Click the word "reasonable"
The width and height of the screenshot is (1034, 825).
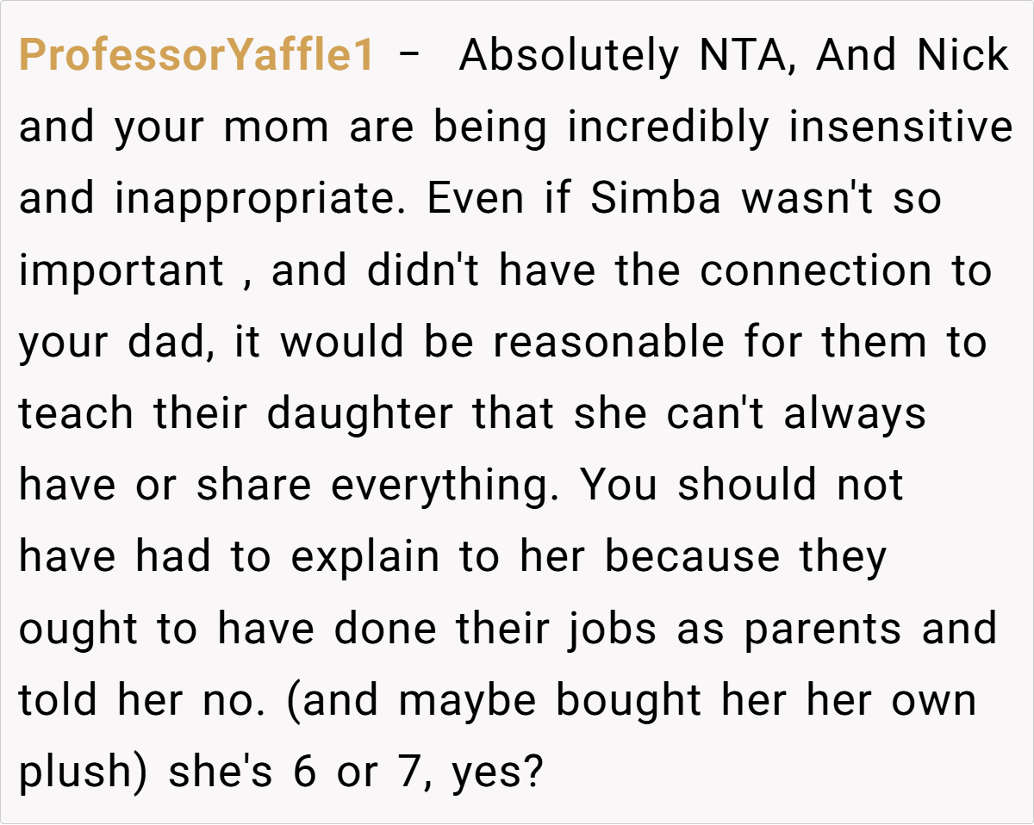pos(608,343)
